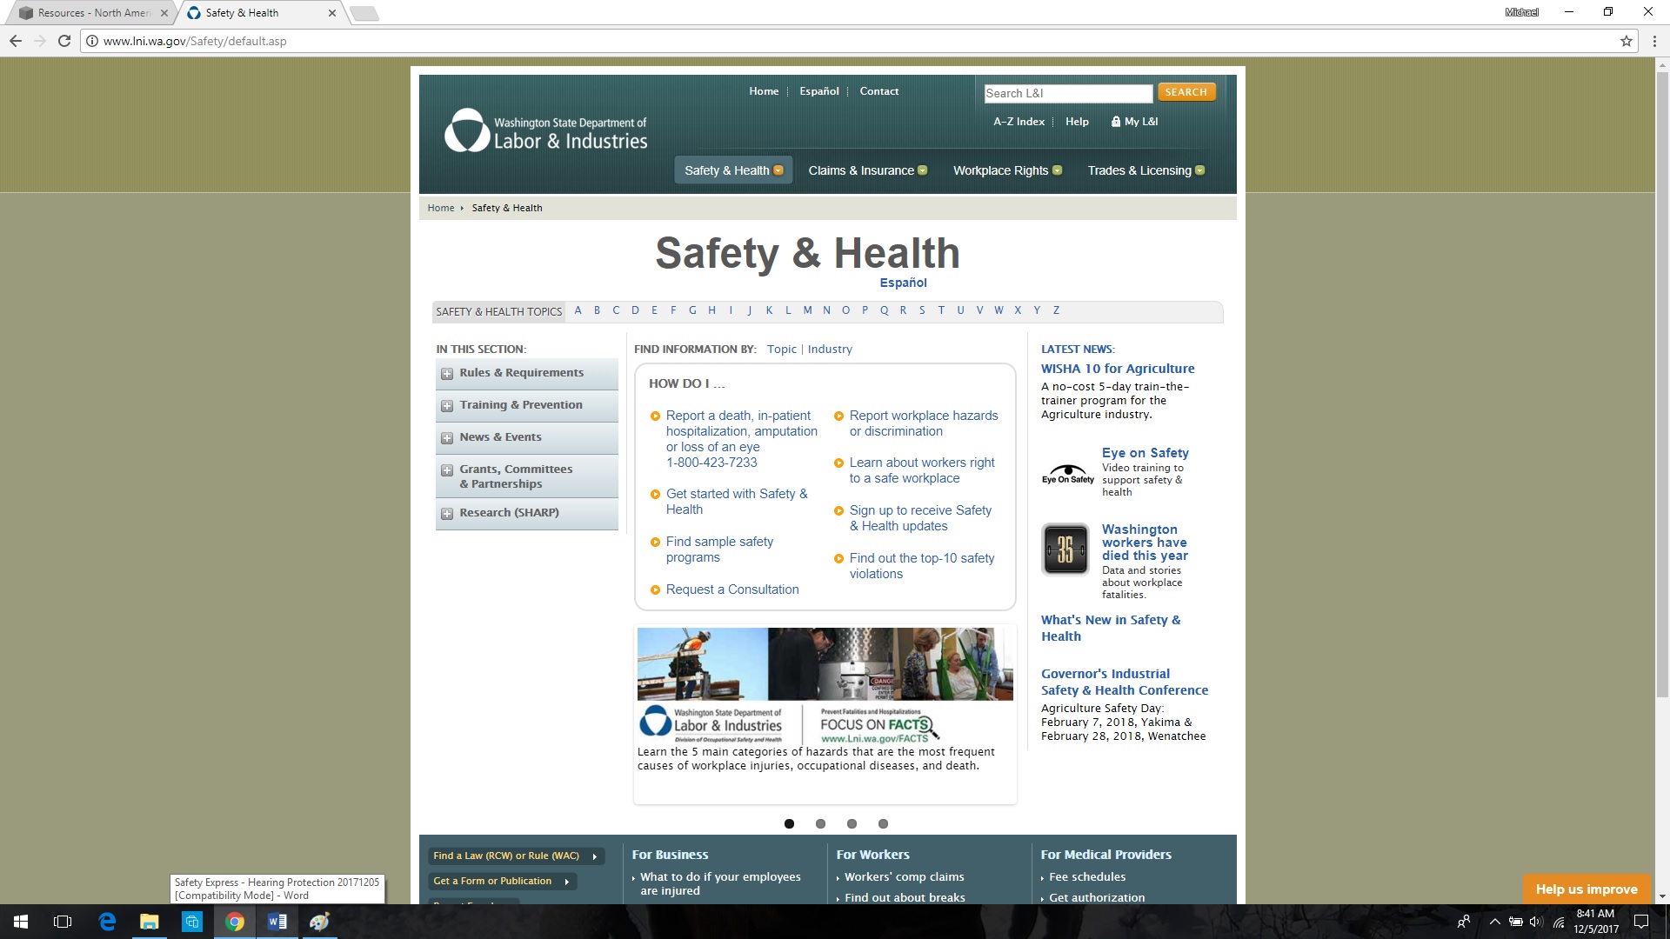Image resolution: width=1670 pixels, height=939 pixels.
Task: Open the action center notifications icon
Action: [1641, 922]
